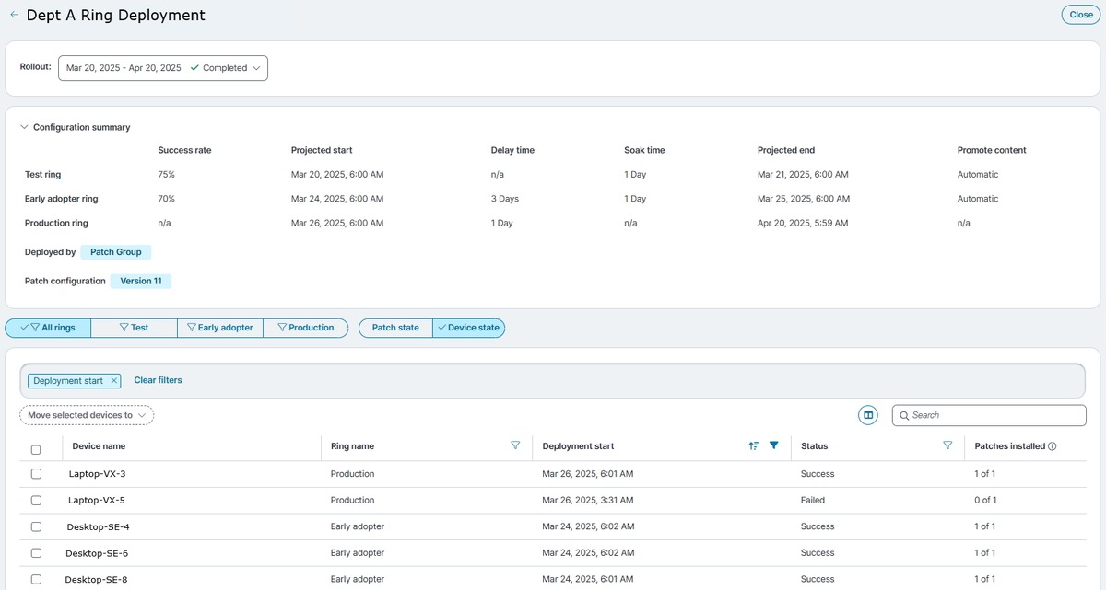Click the Failed status of Laptop-VX-5
Image resolution: width=1106 pixels, height=590 pixels.
(813, 501)
